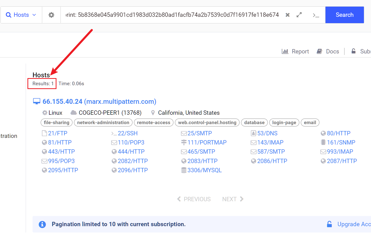Select the login-page tag
The image size is (371, 246).
point(284,123)
